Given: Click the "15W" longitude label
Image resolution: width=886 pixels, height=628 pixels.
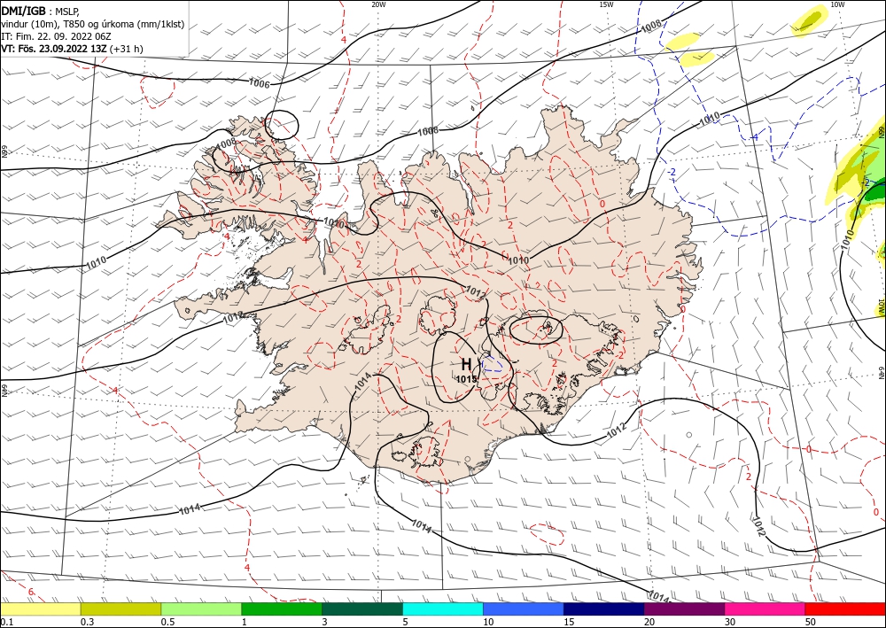Looking at the screenshot, I should click(606, 4).
